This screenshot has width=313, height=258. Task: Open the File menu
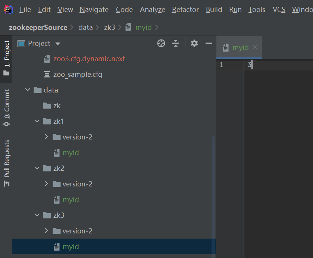[x=25, y=9]
